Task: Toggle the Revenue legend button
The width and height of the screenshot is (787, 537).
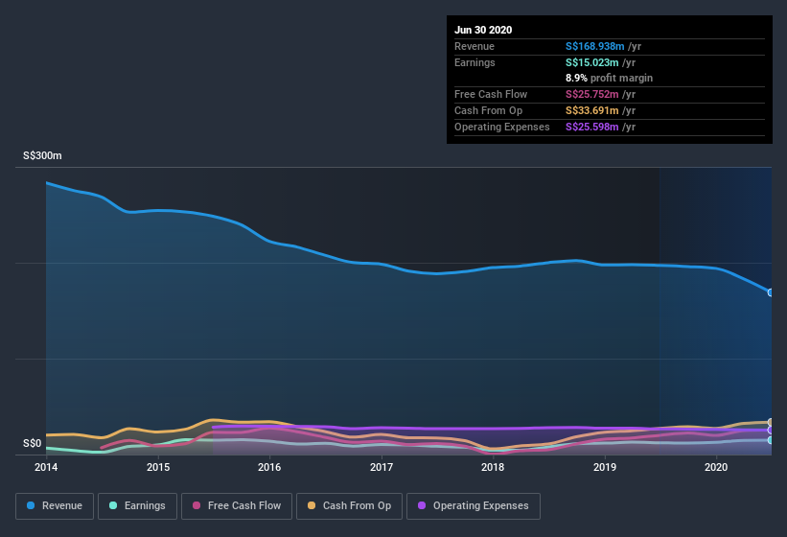Action: click(x=55, y=506)
